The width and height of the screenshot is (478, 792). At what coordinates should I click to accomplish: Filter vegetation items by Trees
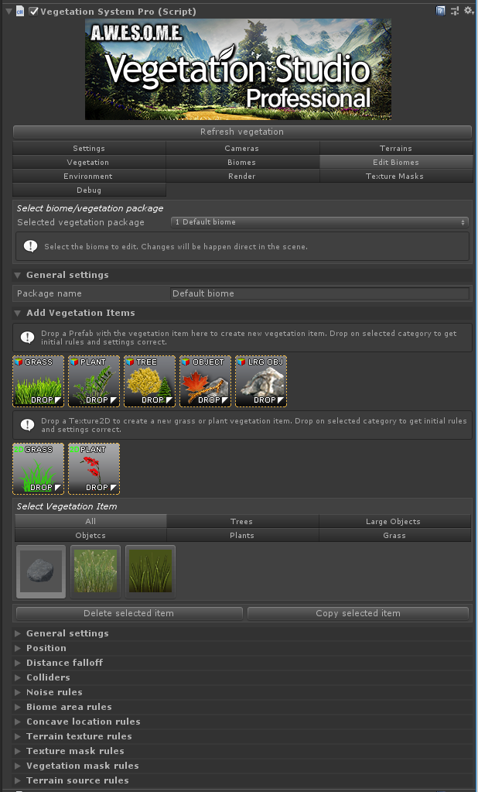pos(242,521)
